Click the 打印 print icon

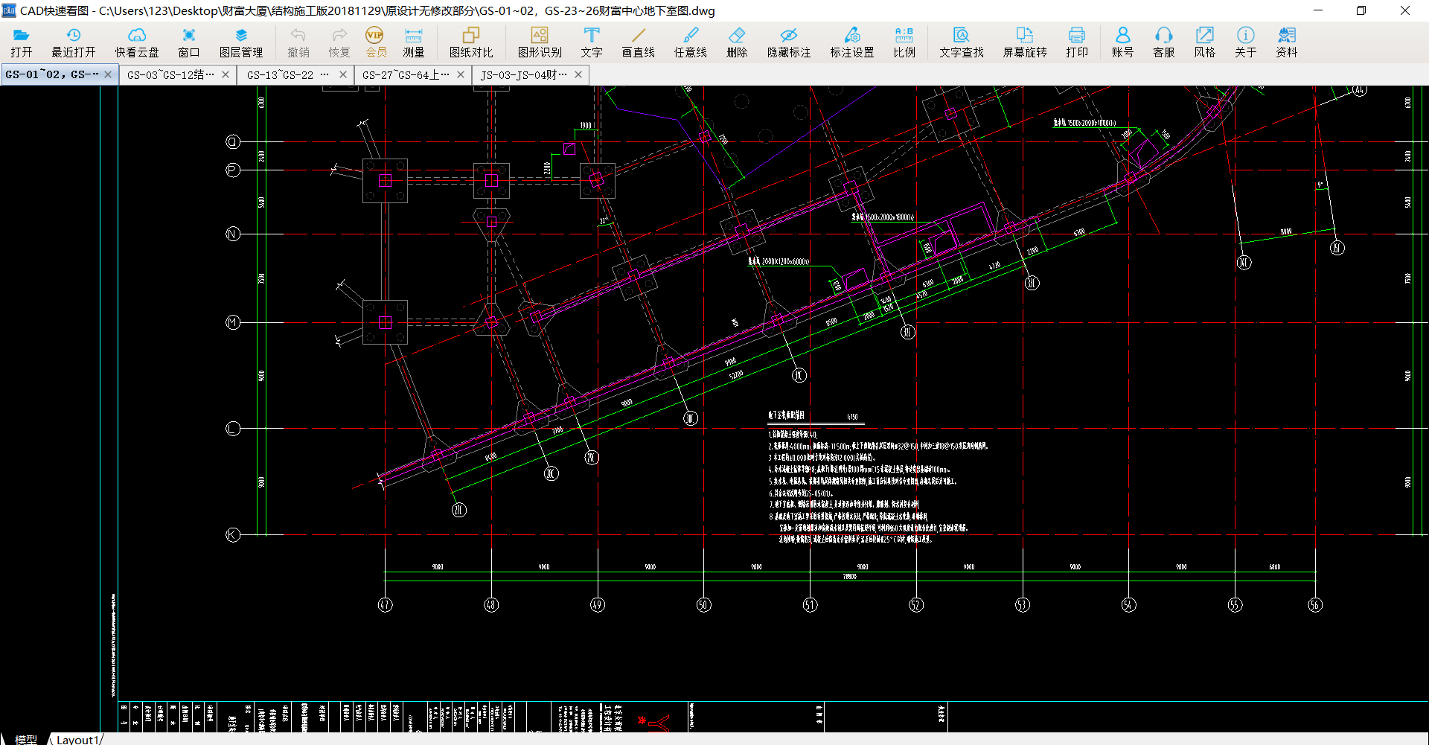[x=1077, y=42]
